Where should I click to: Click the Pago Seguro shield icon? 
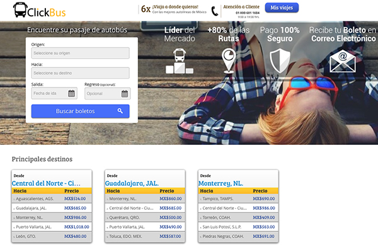point(280,60)
